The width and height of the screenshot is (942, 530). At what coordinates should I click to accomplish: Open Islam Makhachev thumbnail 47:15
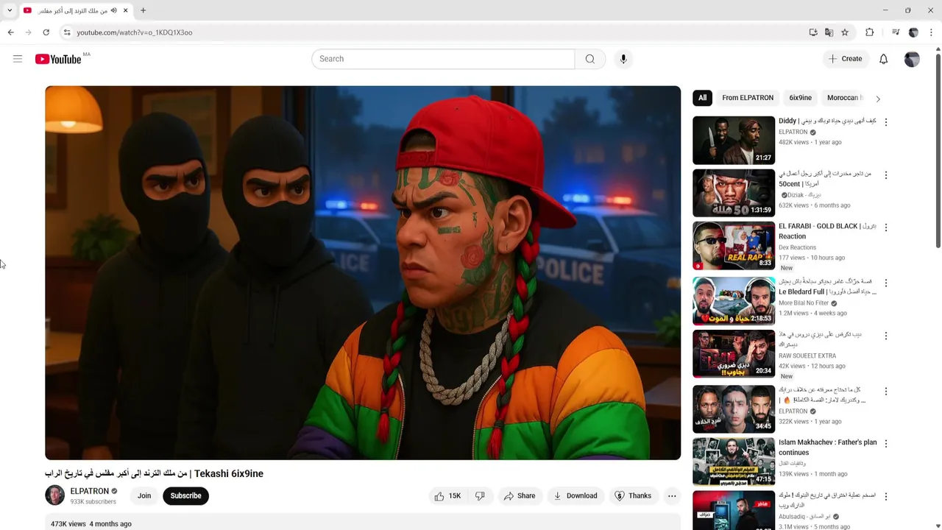[734, 462]
